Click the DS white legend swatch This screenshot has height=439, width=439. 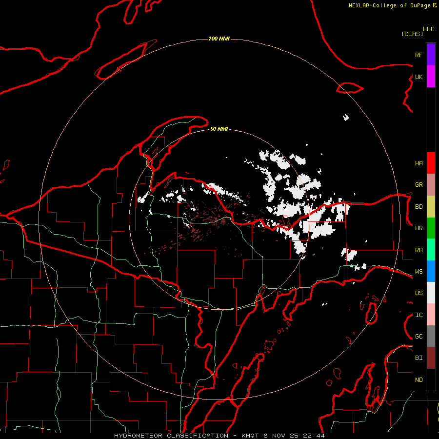431,293
